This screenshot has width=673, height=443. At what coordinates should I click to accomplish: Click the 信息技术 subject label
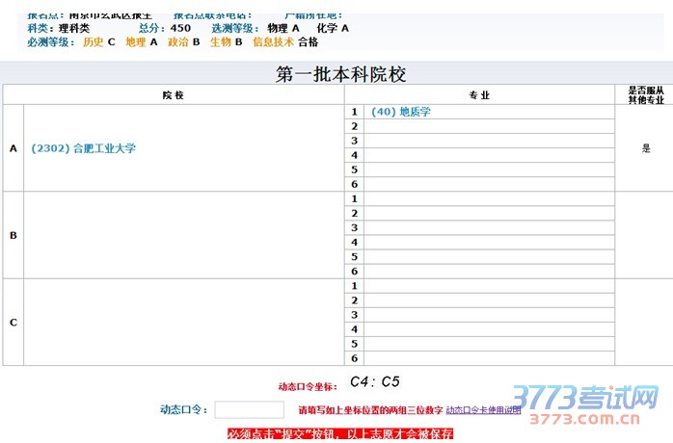click(273, 42)
